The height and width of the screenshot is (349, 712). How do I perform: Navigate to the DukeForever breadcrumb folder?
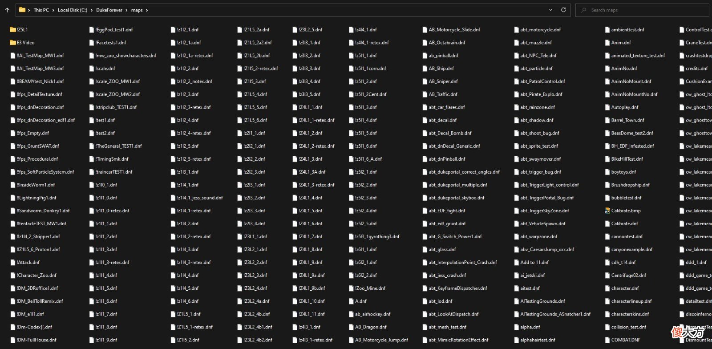click(x=109, y=10)
